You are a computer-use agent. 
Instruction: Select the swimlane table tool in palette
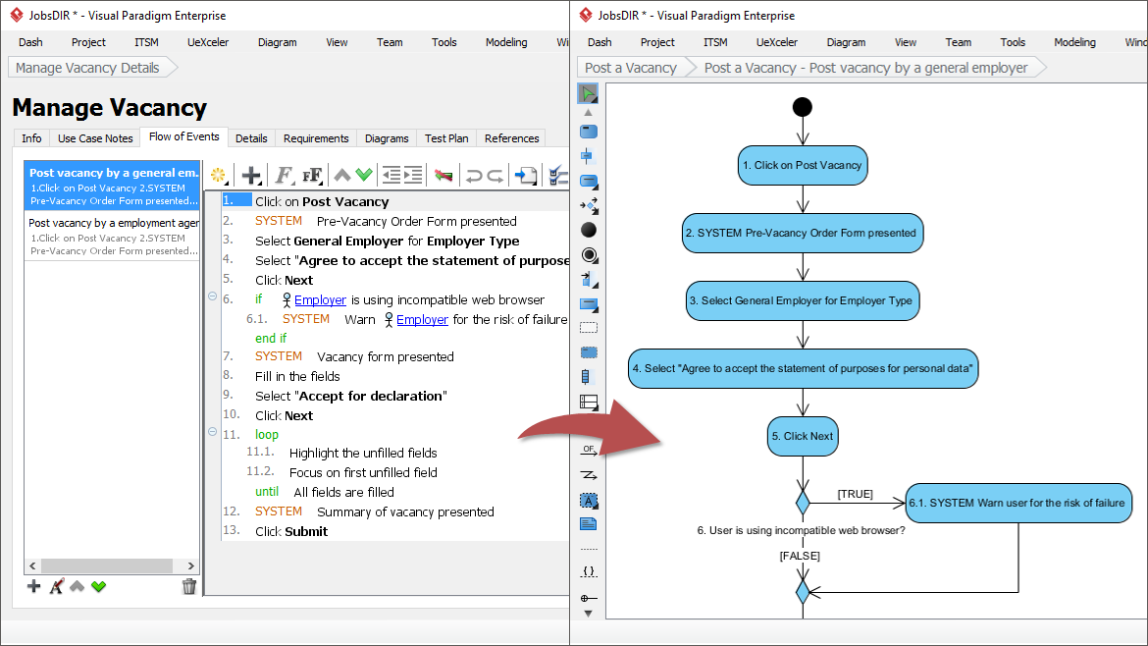point(589,403)
